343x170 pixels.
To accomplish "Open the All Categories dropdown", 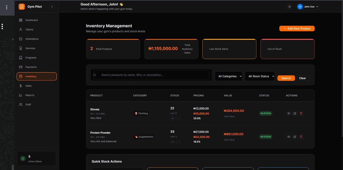I will [x=228, y=76].
